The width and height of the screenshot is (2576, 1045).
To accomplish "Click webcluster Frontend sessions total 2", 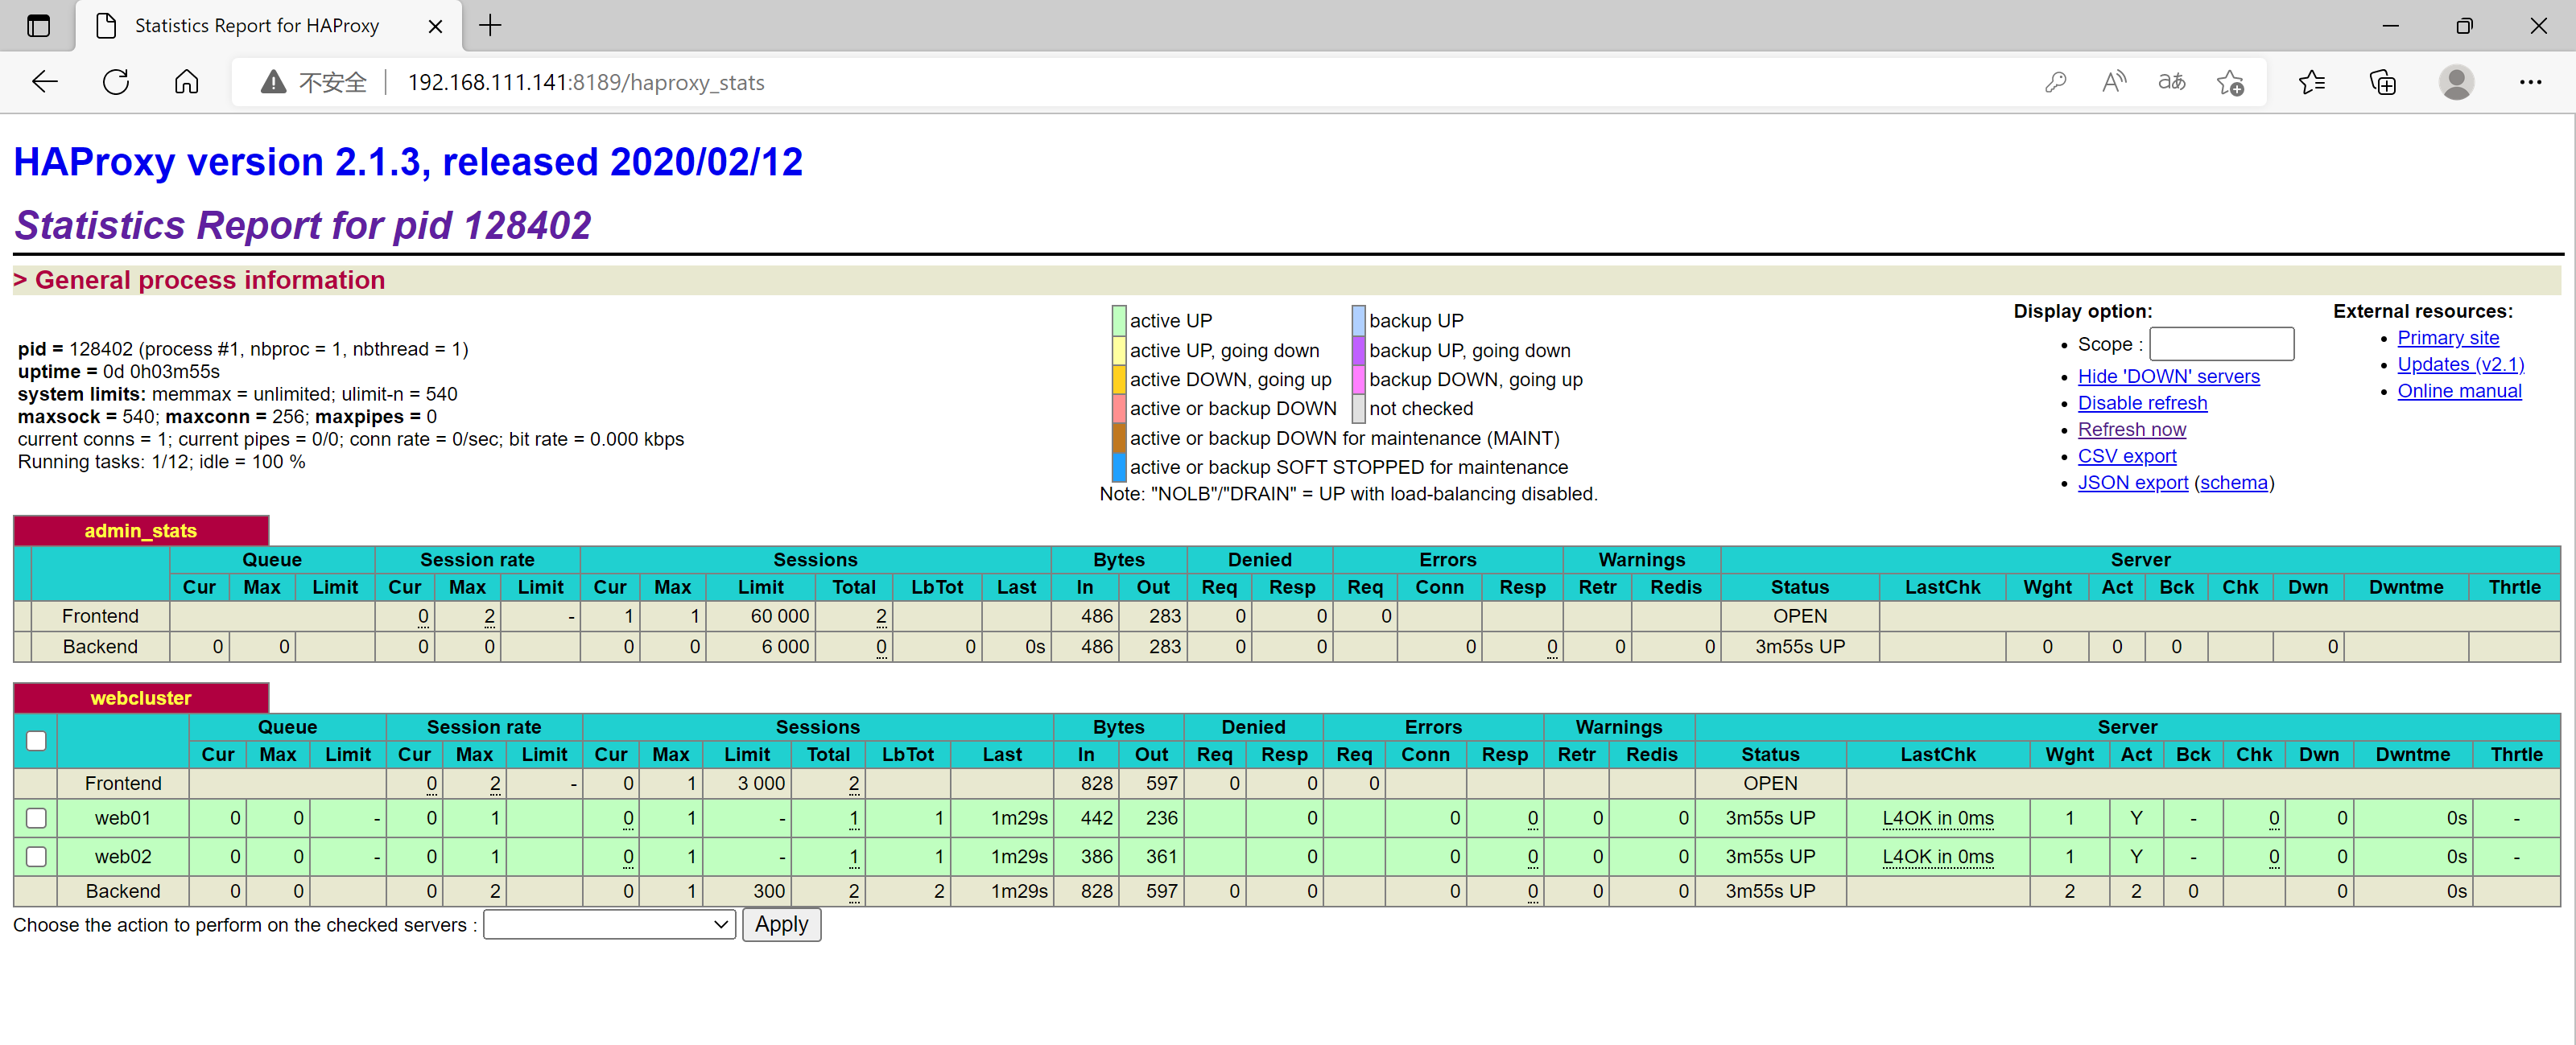I will coord(853,784).
